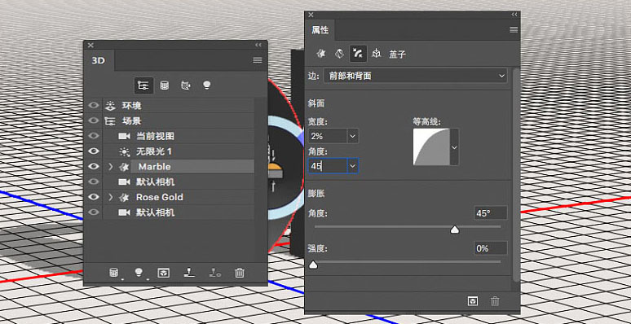Open Mesh properties icon in 属性 panel
631x324 pixels.
(x=320, y=54)
